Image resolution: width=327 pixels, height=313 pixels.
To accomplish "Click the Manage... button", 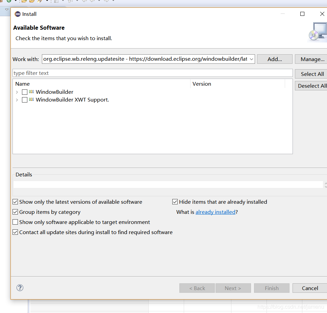I will [311, 59].
